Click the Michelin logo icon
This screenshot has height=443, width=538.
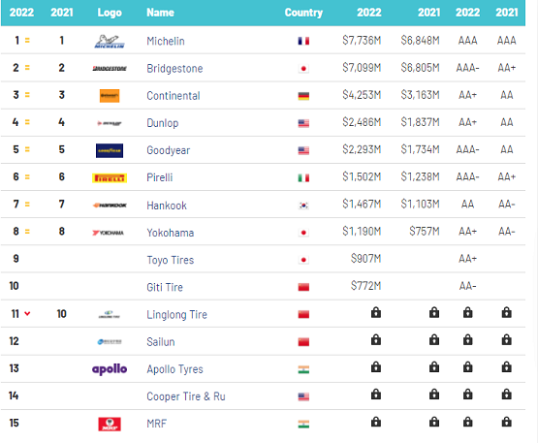(x=110, y=42)
